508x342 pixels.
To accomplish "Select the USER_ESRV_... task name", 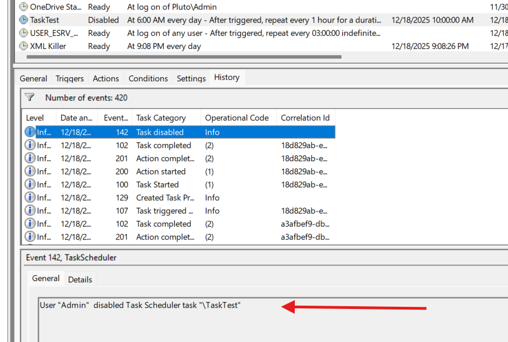I will click(54, 33).
